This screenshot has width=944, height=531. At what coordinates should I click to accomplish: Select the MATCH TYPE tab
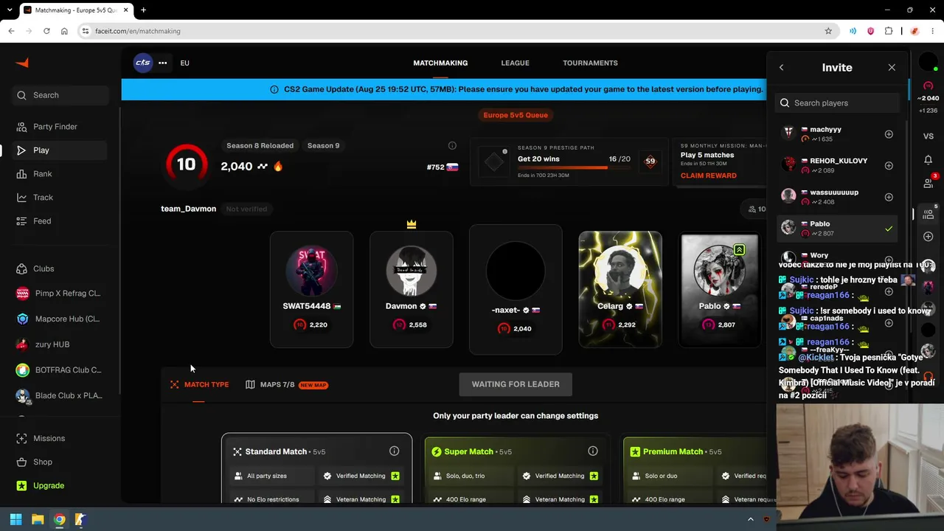pyautogui.click(x=199, y=384)
